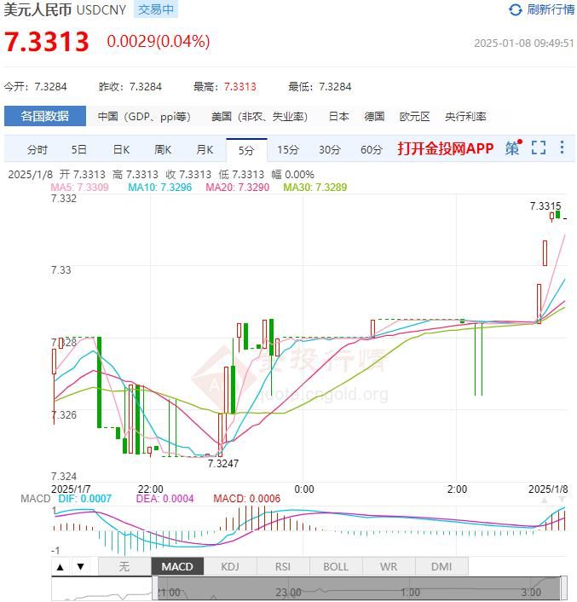
Task: Click the refresh quotes icon
Action: [x=515, y=10]
